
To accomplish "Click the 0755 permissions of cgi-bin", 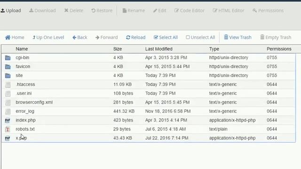I will click(x=272, y=58).
